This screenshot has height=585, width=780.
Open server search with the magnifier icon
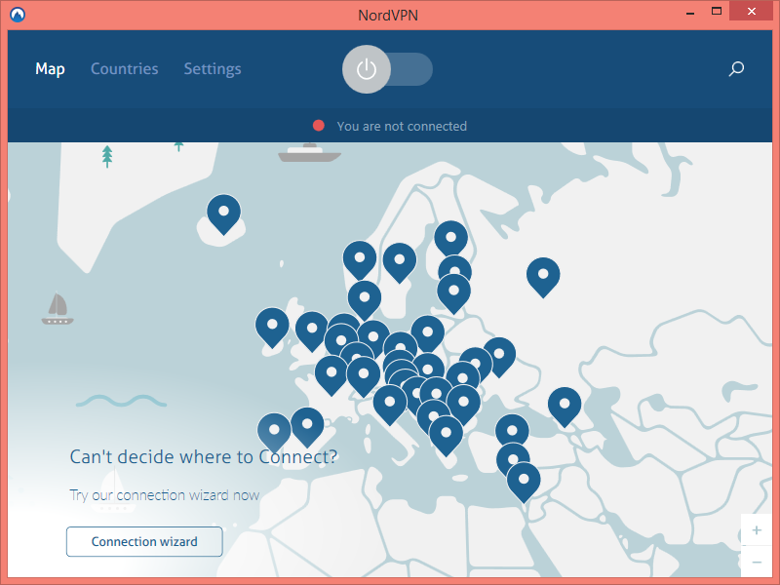(x=736, y=68)
